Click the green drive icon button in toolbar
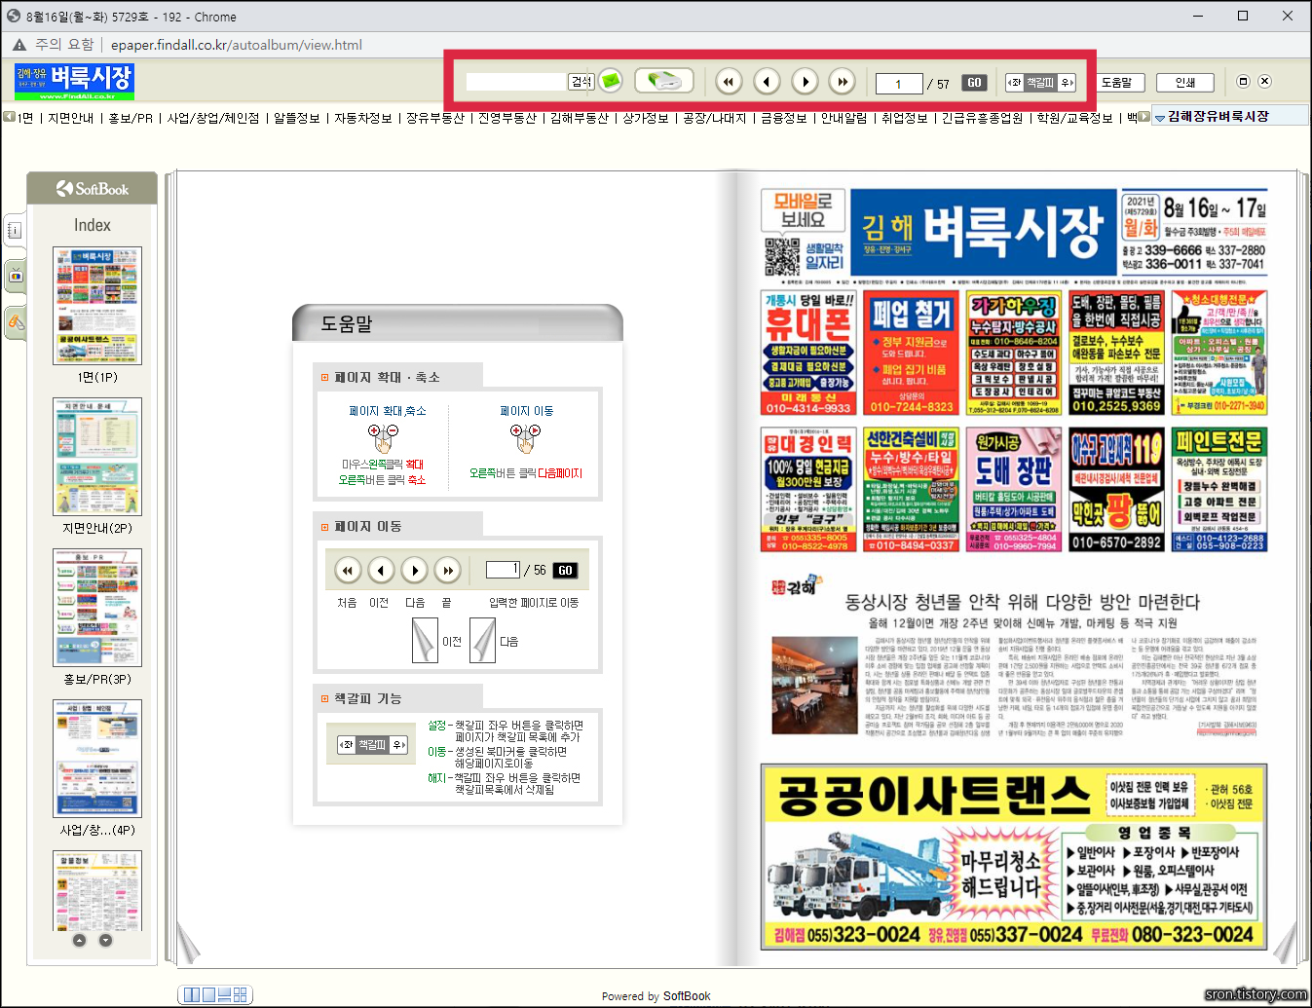This screenshot has height=1008, width=1312. [x=664, y=81]
